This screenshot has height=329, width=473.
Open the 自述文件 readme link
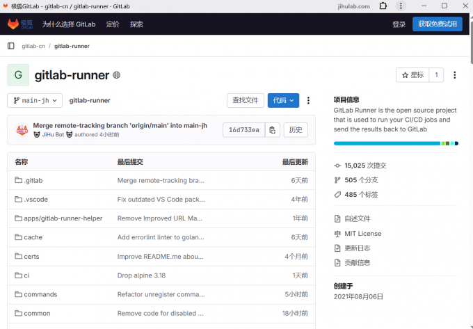pyautogui.click(x=358, y=218)
